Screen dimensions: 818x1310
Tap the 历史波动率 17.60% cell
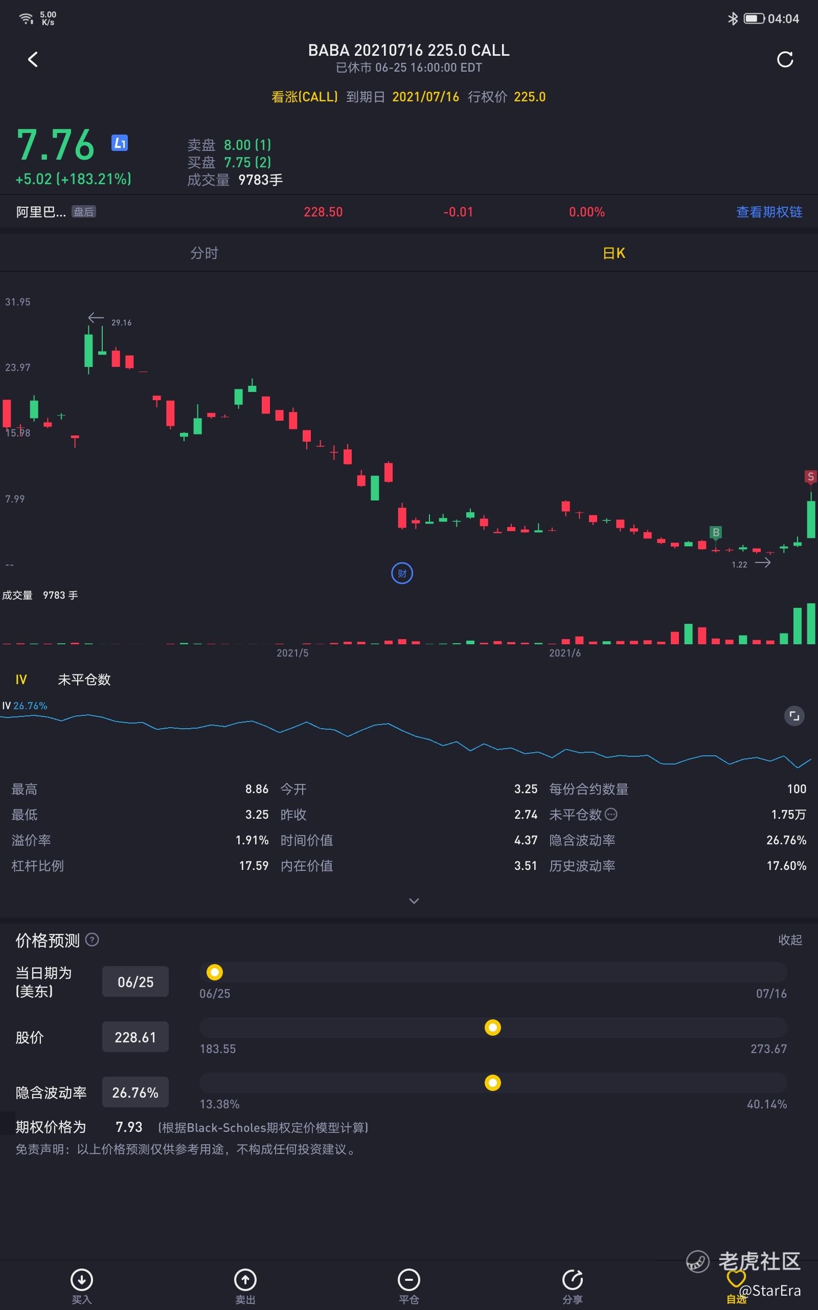coord(677,866)
